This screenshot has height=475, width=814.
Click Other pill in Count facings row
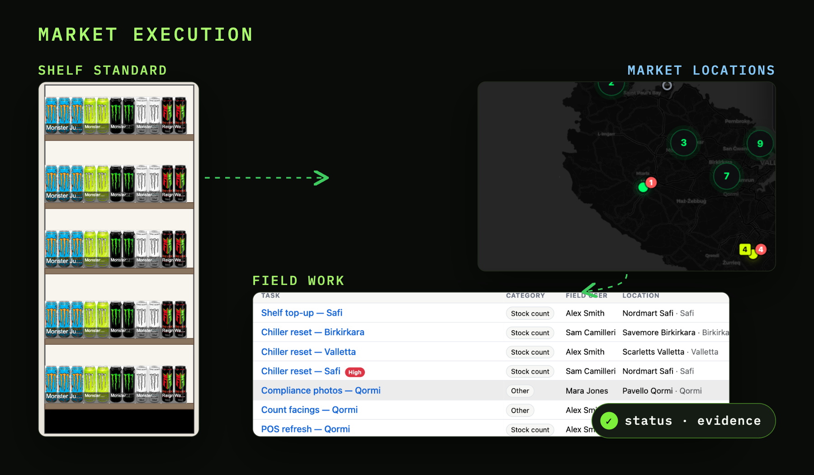(x=520, y=410)
